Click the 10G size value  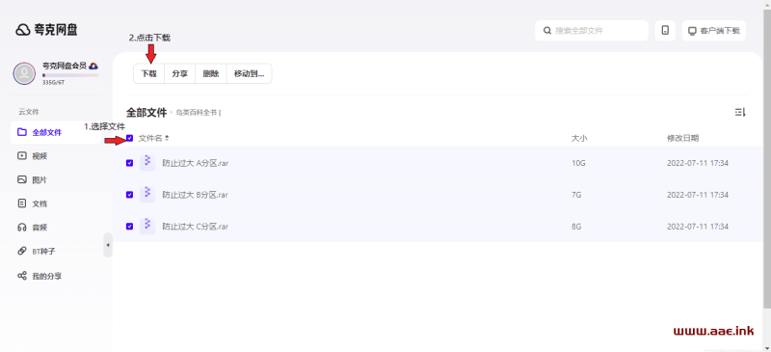point(578,163)
